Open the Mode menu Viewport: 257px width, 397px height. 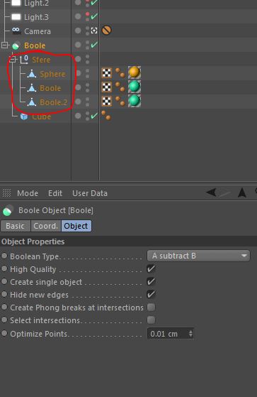28,193
